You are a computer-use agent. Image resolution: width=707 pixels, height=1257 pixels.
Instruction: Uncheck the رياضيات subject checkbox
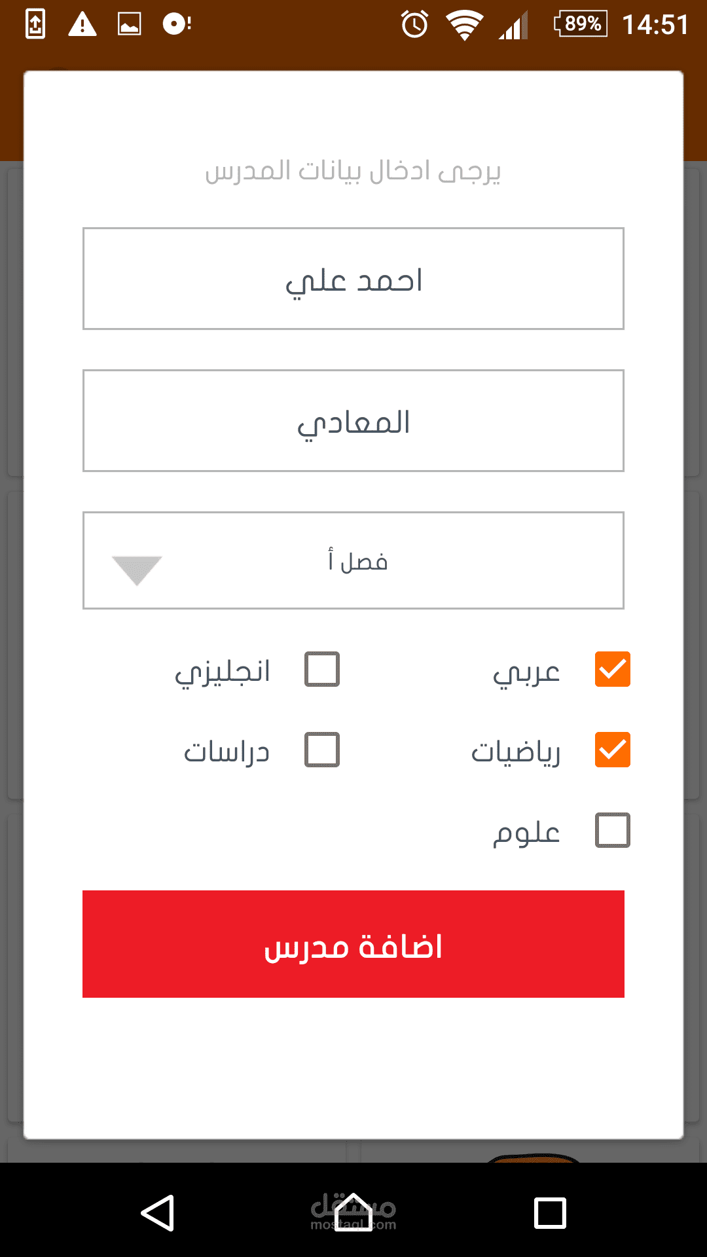(612, 750)
